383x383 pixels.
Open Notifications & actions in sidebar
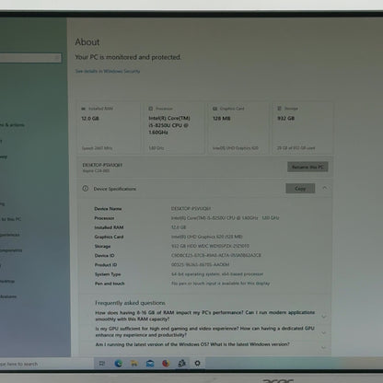pos(12,125)
